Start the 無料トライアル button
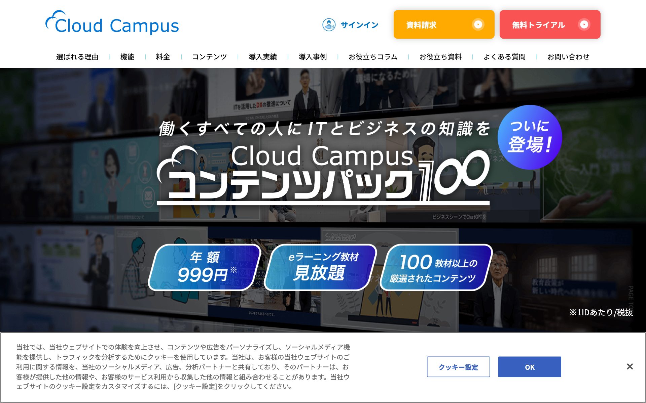This screenshot has width=646, height=403. (x=550, y=25)
